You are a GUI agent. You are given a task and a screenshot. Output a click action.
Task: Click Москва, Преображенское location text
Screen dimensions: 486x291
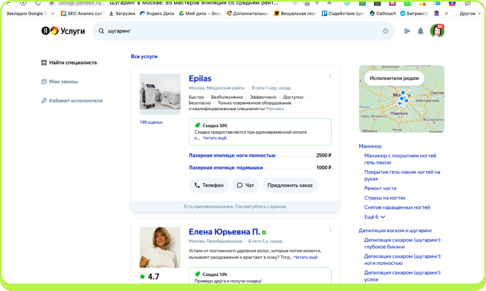tap(216, 241)
